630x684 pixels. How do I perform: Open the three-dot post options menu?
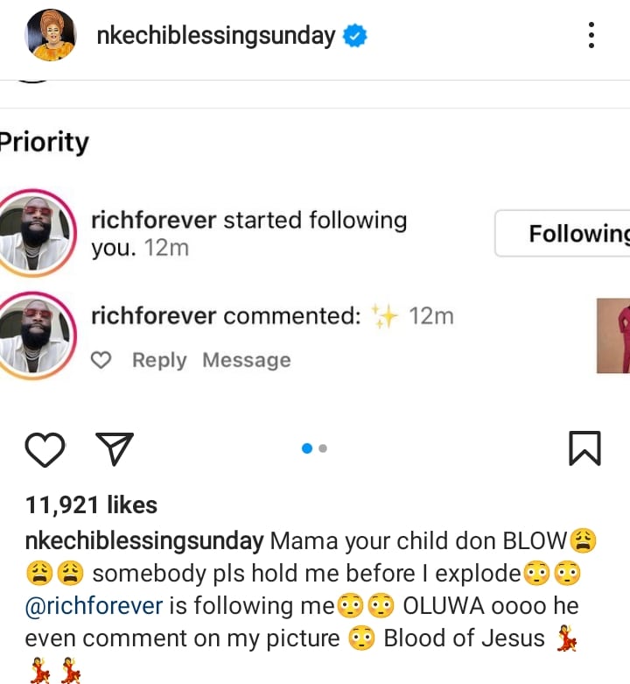click(591, 35)
